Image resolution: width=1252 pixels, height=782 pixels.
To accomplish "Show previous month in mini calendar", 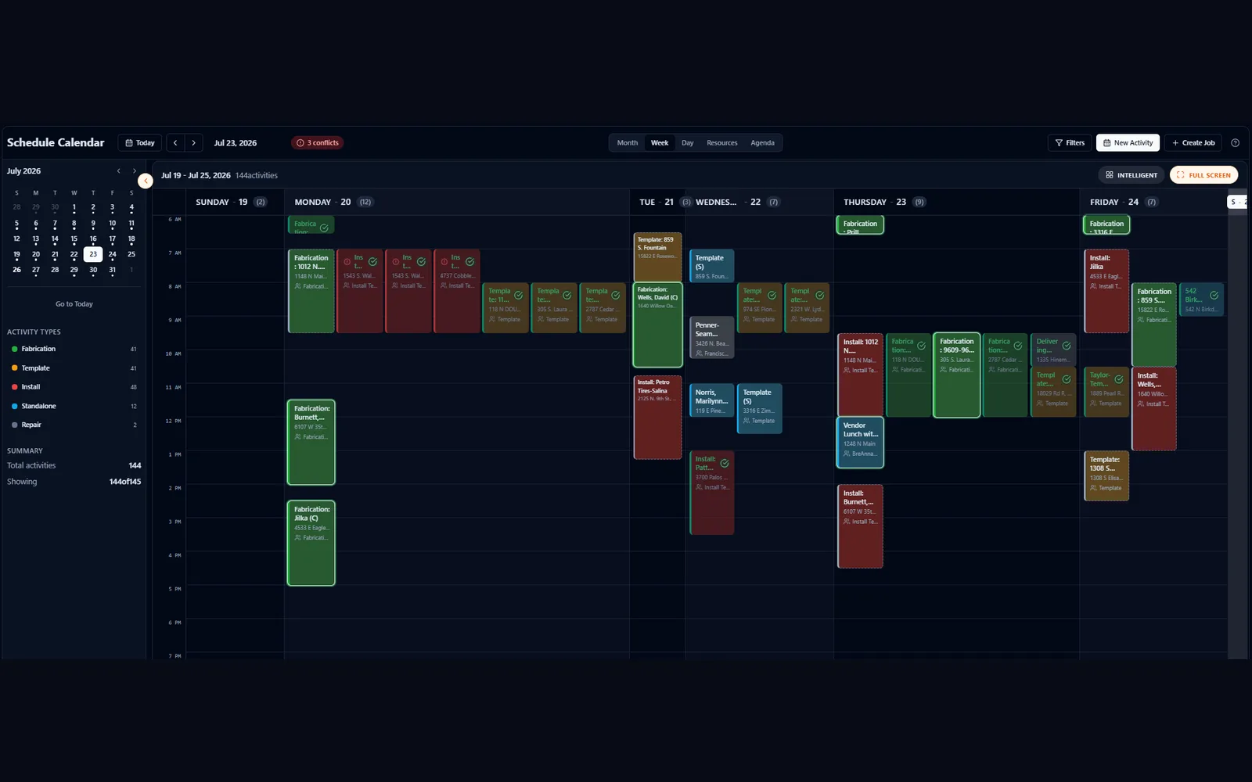I will point(119,171).
